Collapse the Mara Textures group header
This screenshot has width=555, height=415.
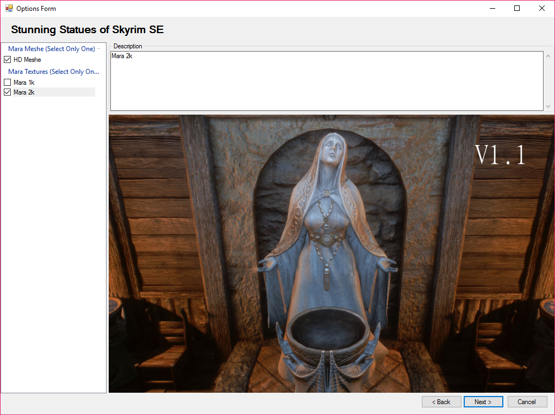tap(53, 72)
